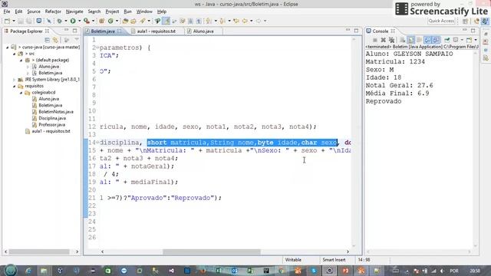Collapse the colegioabcd folder
Viewport: 491px width, 276px height.
(x=21, y=93)
